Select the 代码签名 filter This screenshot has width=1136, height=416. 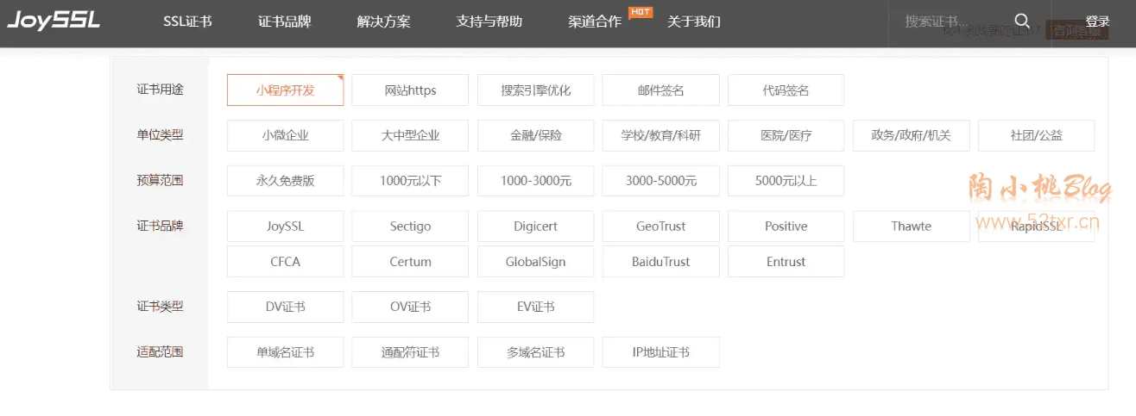[786, 90]
